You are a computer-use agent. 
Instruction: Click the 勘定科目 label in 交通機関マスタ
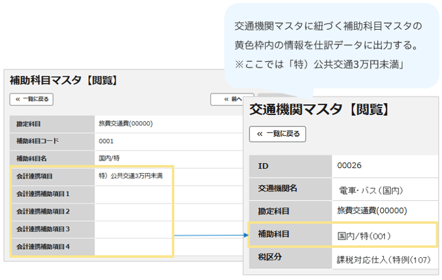(x=273, y=211)
